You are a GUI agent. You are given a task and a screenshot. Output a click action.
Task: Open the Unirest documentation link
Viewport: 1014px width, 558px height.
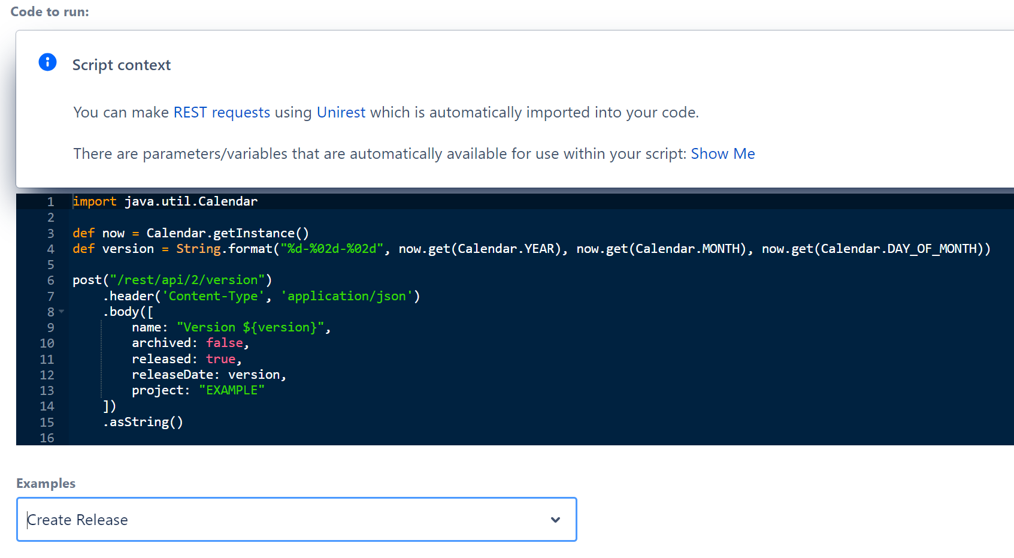[340, 113]
